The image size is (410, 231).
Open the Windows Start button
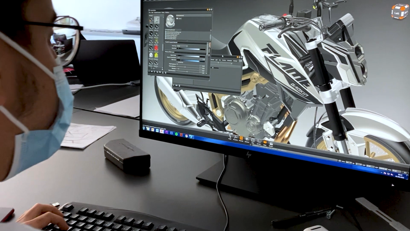pyautogui.click(x=144, y=128)
